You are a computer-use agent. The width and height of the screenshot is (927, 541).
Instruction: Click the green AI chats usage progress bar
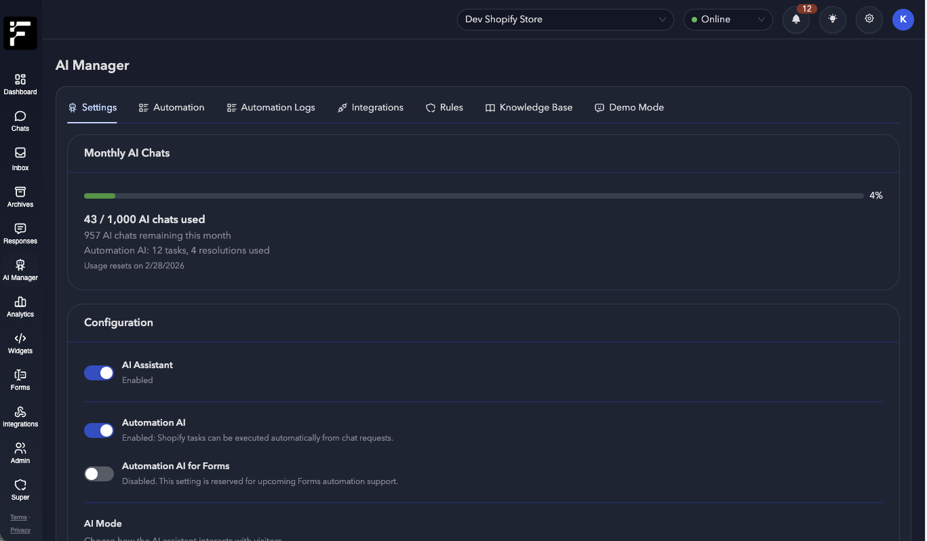[x=99, y=195]
